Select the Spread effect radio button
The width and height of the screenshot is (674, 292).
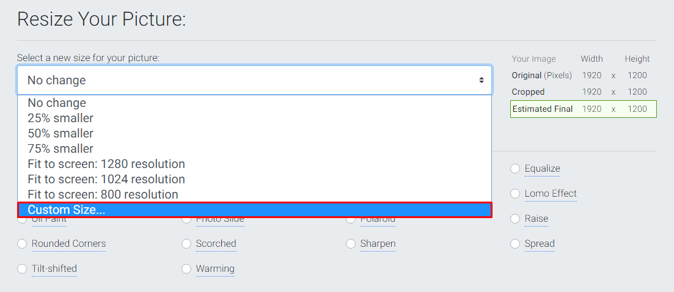[515, 244]
